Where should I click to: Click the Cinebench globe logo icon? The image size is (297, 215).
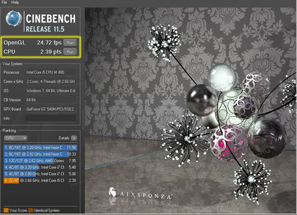(14, 18)
